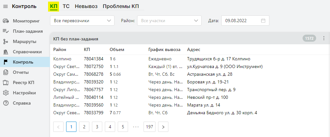Viewport: 330px width, 137px height.
Task: Open the three-dot panel options menu
Action: pos(324,38)
